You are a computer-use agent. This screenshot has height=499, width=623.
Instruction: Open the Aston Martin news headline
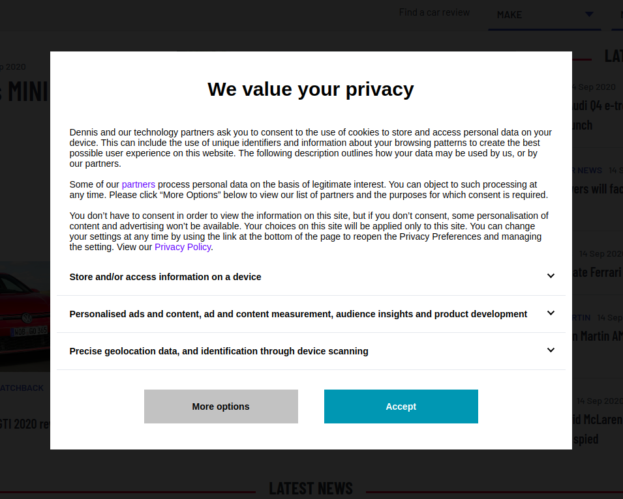(596, 336)
